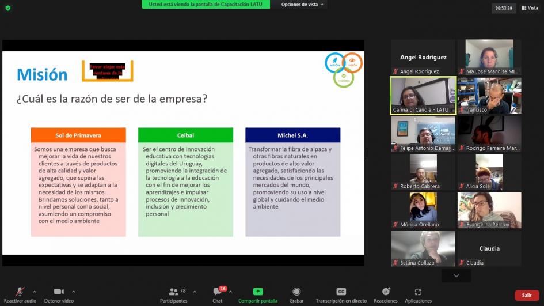Show more participants with the down chevron
Viewport: 544px width, 306px height.
456,276
